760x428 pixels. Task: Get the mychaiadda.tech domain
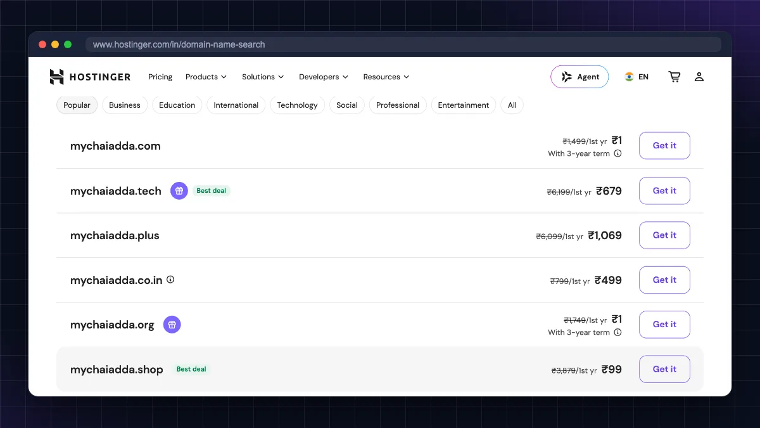[664, 190]
